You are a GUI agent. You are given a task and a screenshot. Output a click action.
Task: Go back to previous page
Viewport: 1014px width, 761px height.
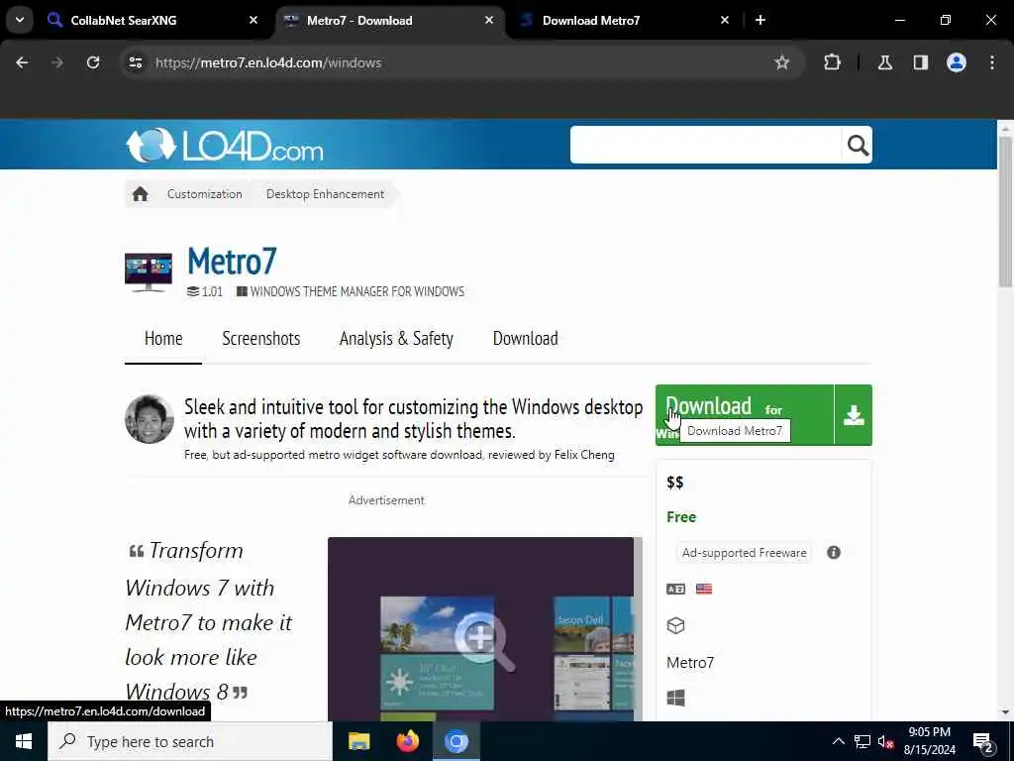22,62
